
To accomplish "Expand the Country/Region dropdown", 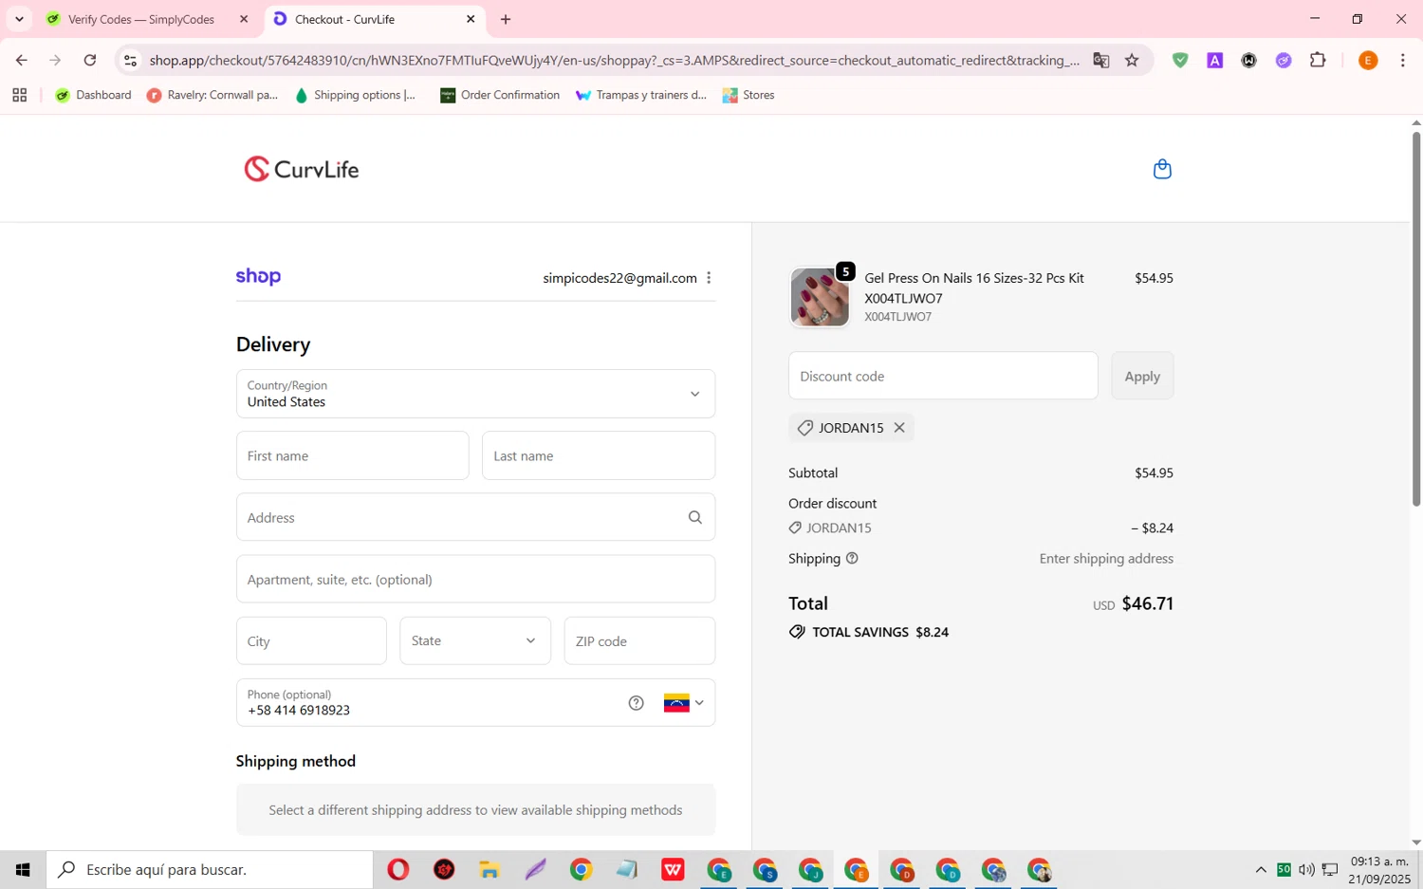I will 475,394.
